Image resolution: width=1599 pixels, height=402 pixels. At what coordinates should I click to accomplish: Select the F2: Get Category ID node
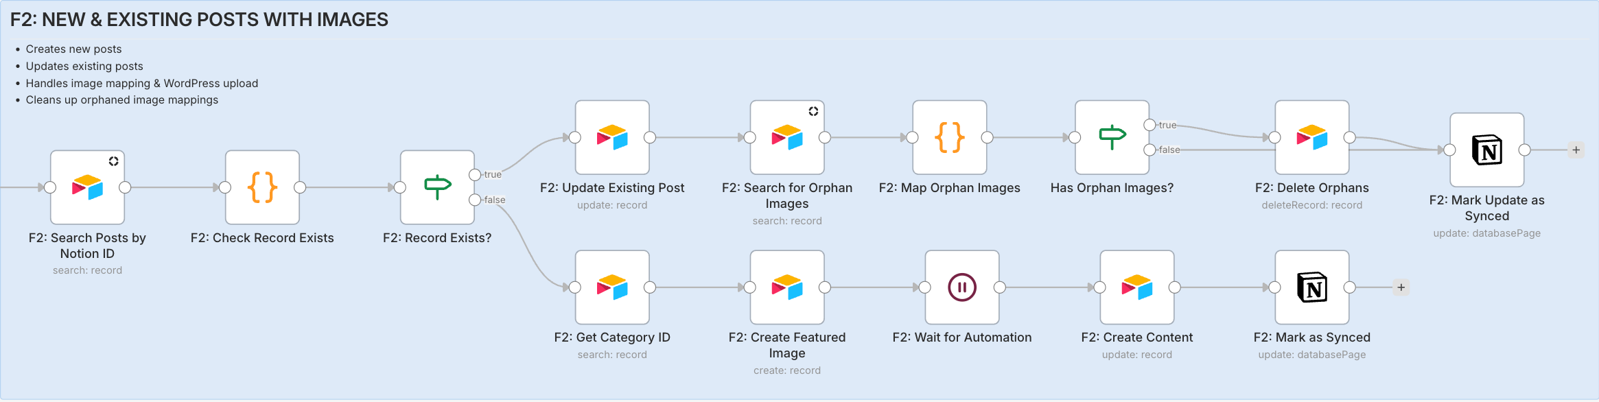pyautogui.click(x=612, y=287)
